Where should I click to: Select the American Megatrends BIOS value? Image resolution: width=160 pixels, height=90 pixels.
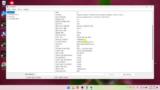93,17
